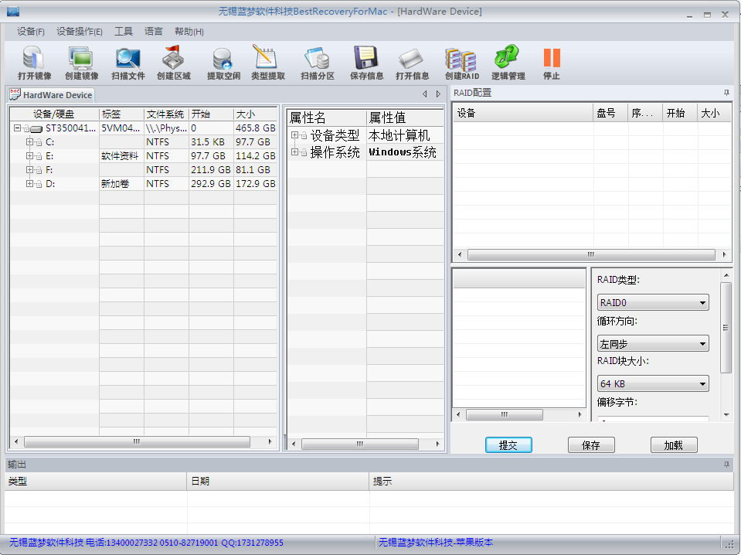Click the 类型提取 toolbar icon
Viewport: 741px width, 555px height.
(267, 59)
